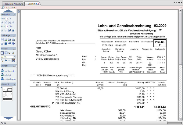Click the document info icon below save

pos(2,43)
